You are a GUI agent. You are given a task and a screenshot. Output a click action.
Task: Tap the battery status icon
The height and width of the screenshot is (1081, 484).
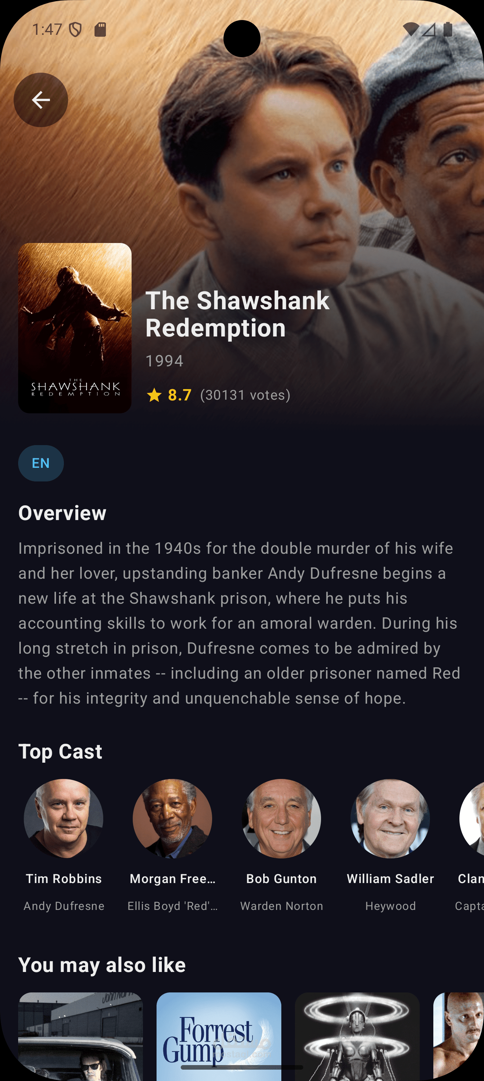448,30
